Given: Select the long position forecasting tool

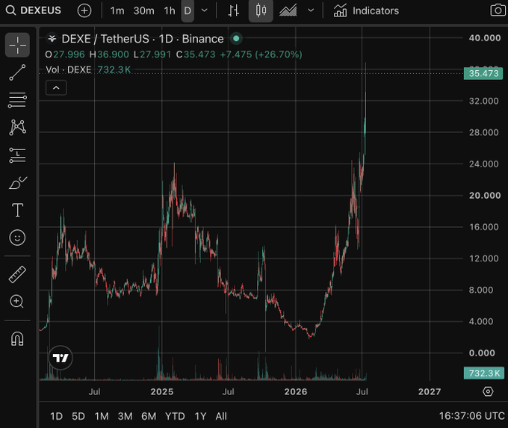Looking at the screenshot, I should [x=17, y=155].
